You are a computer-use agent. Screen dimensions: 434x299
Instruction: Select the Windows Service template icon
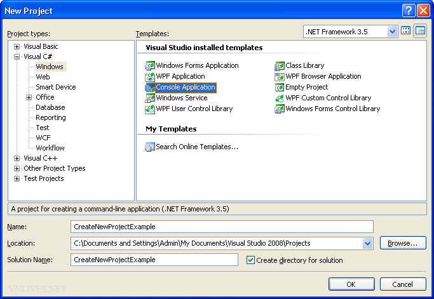[150, 98]
